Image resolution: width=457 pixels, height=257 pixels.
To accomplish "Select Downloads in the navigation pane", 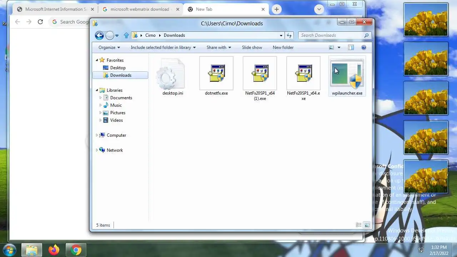I will pos(120,75).
